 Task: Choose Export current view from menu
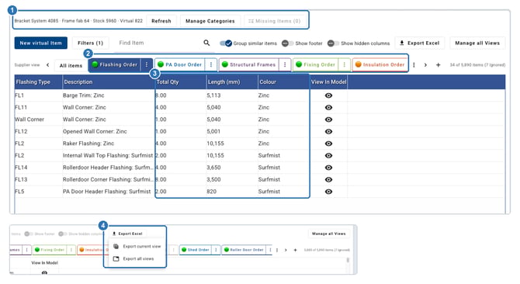pyautogui.click(x=137, y=246)
